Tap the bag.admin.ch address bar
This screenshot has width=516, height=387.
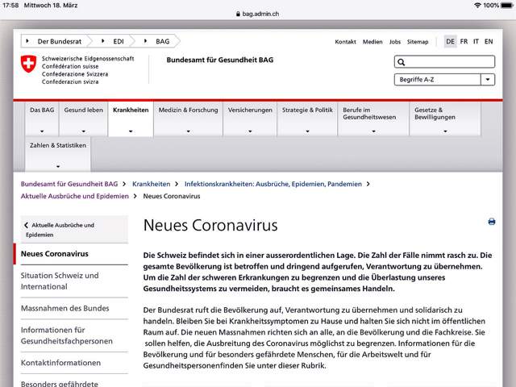(x=258, y=14)
